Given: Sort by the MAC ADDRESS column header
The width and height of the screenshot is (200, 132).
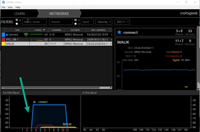Looking at the screenshot, I should [98, 30].
